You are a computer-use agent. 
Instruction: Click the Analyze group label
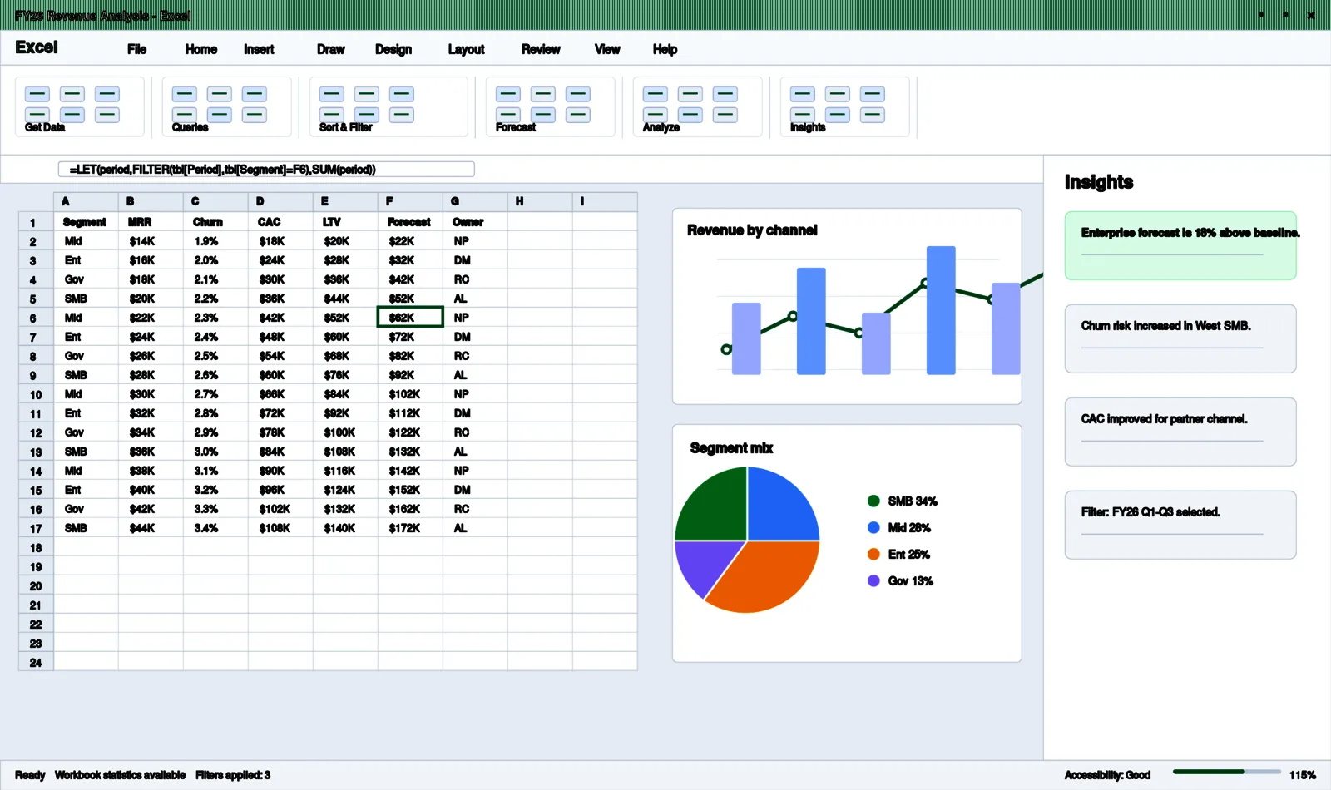(x=661, y=127)
